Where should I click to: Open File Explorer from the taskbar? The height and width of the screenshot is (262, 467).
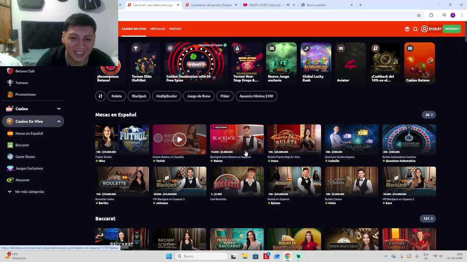click(244, 256)
